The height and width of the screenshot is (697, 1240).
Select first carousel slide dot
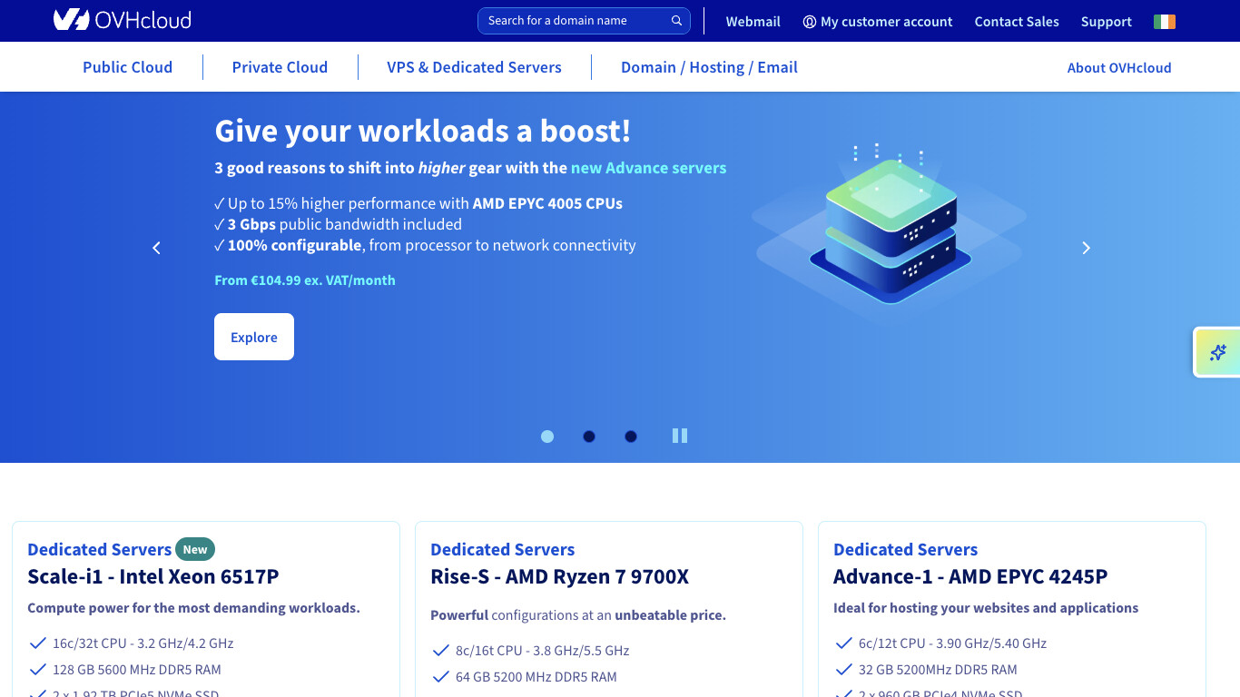point(547,437)
